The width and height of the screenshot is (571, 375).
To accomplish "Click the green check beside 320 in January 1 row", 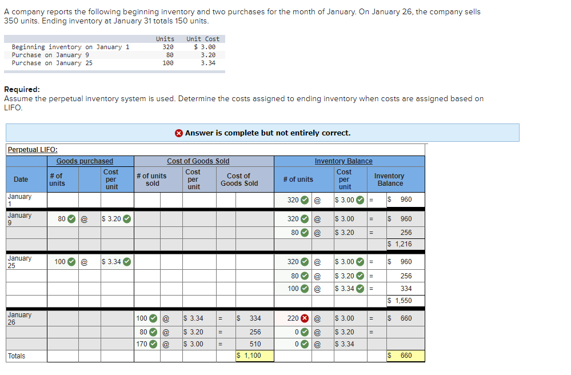I will click(x=305, y=200).
